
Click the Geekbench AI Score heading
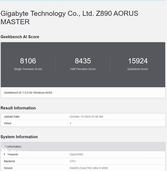(20, 37)
